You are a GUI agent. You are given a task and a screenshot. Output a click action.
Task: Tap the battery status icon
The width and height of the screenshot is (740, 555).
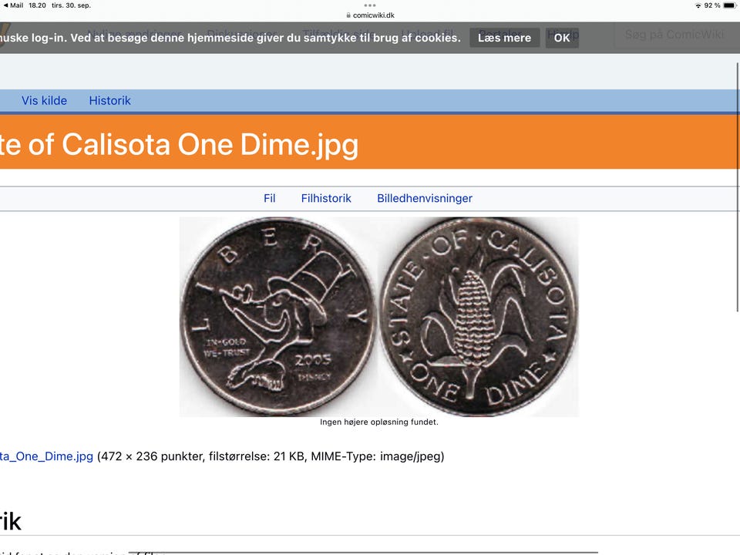729,5
